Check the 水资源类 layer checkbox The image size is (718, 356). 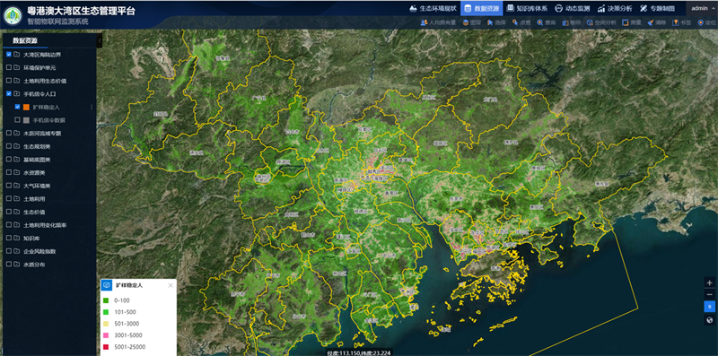(9, 172)
